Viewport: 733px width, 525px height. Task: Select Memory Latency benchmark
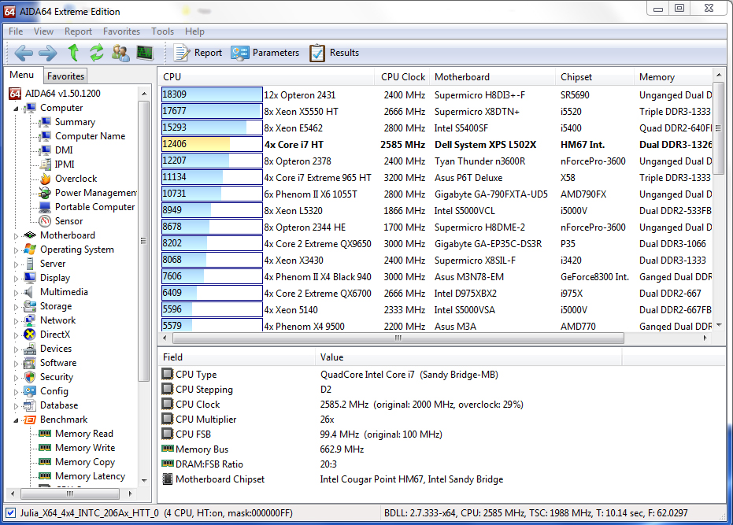82,476
